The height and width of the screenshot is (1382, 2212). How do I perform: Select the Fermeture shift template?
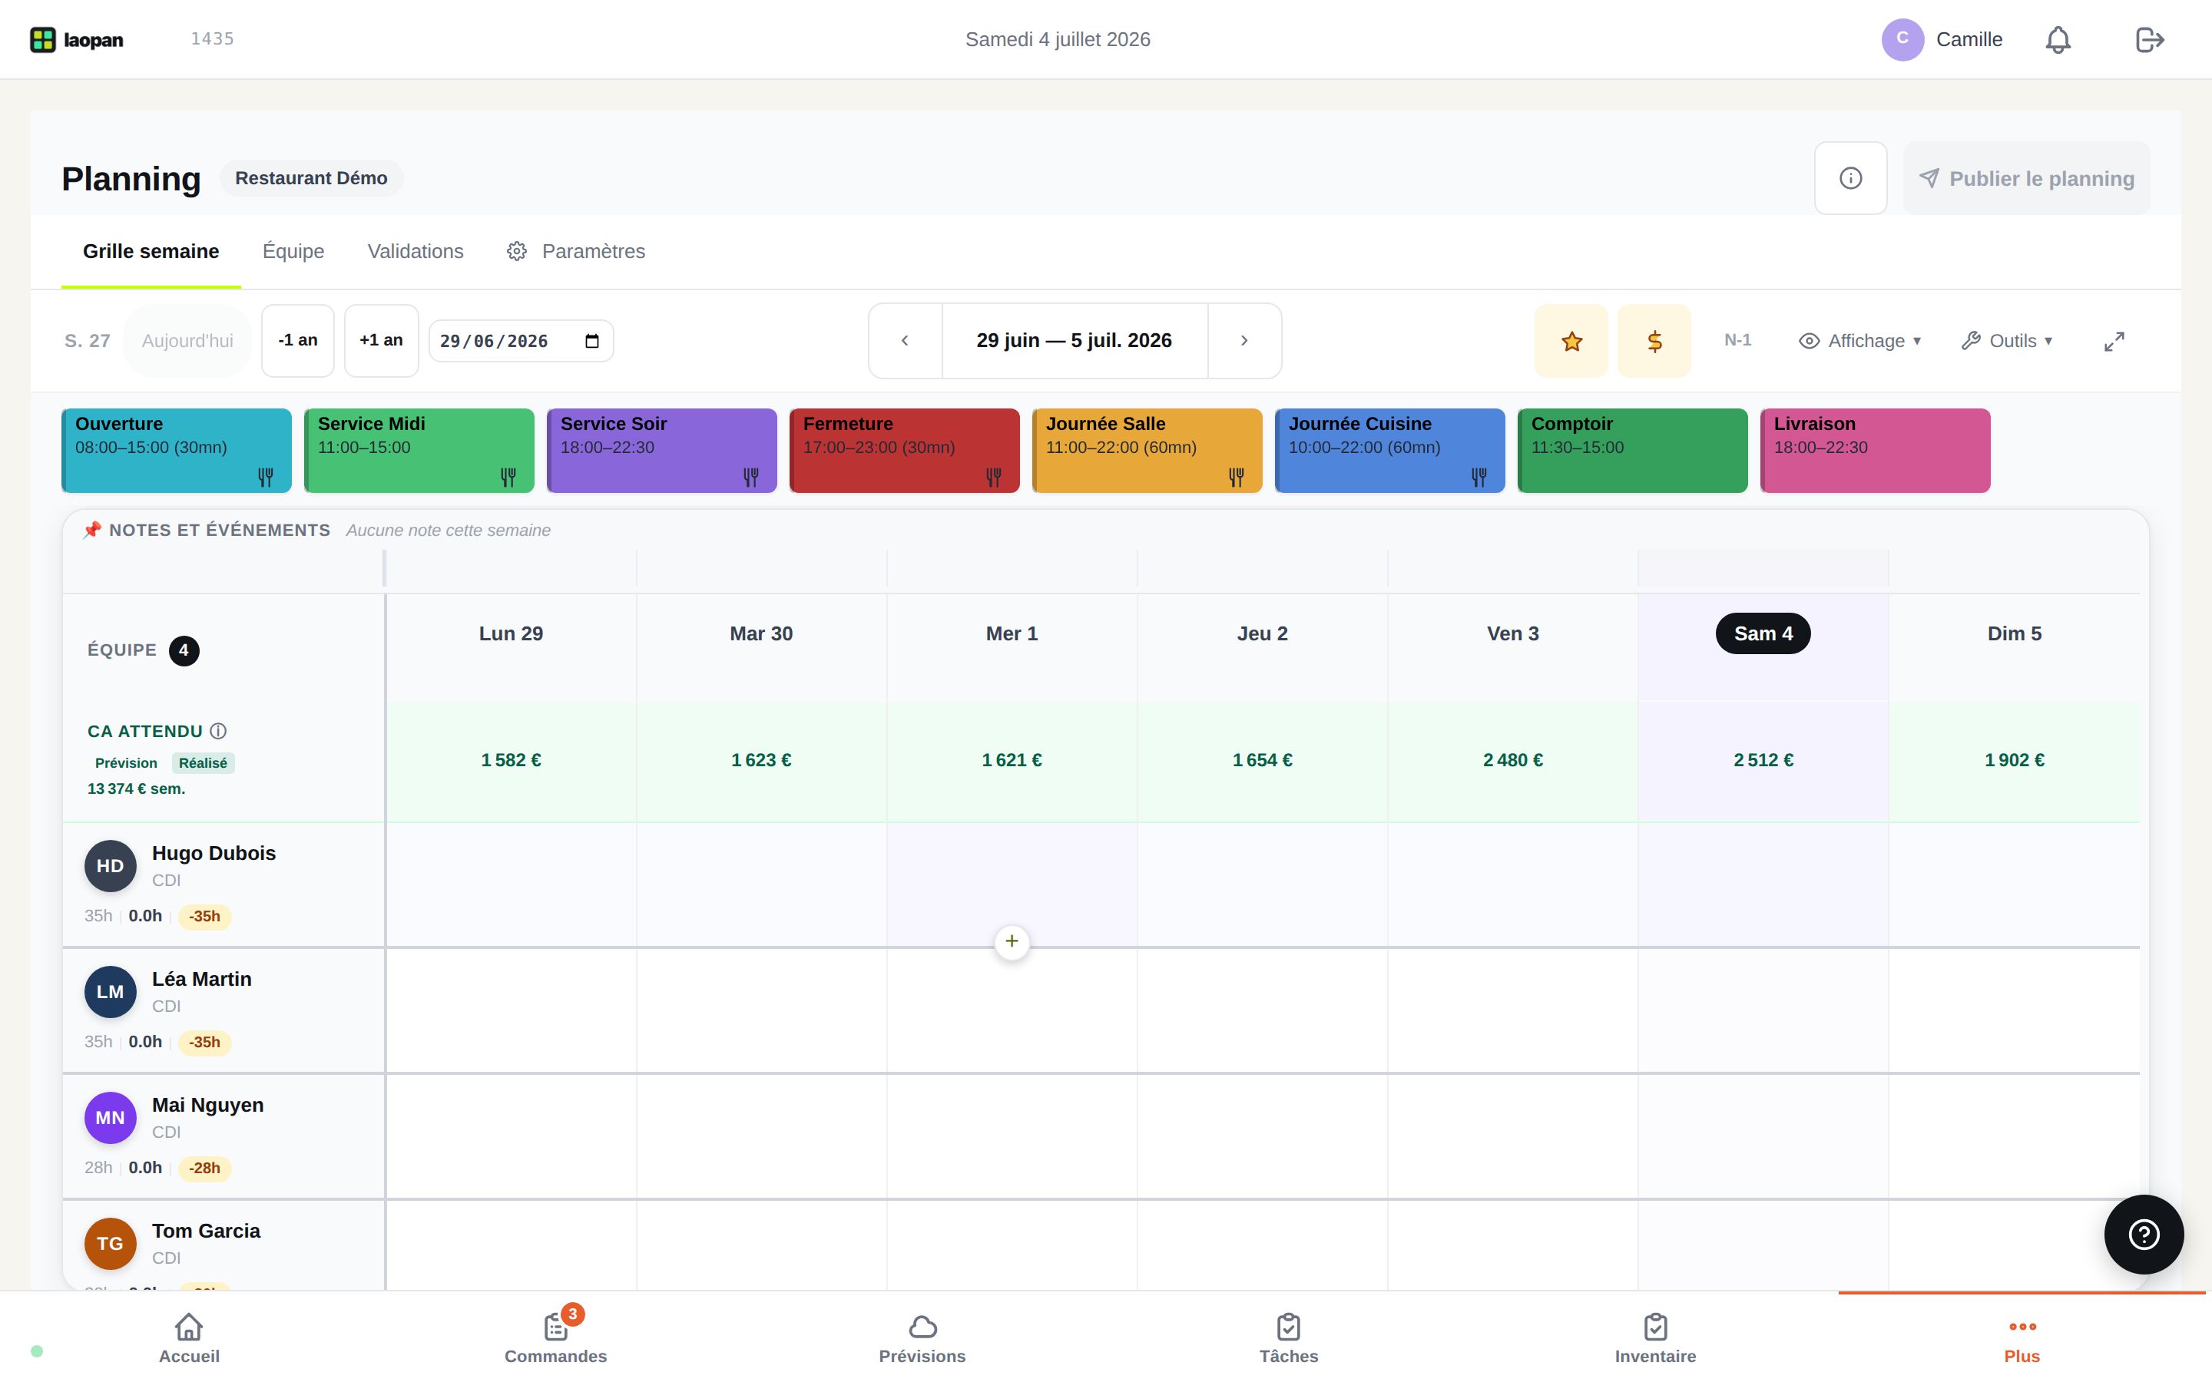904,451
